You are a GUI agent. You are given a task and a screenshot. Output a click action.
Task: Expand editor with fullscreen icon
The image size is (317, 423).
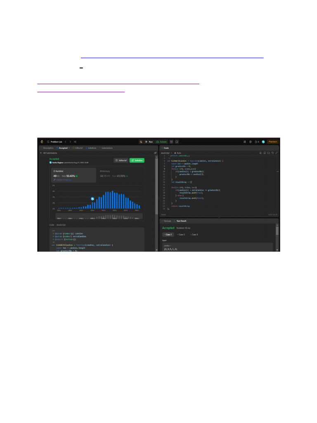pos(277,153)
